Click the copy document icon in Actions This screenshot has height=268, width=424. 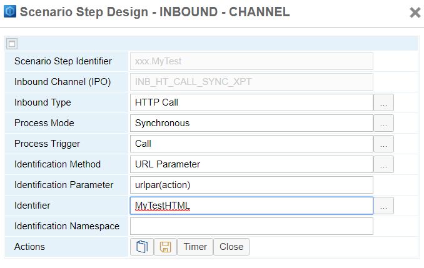pyautogui.click(x=142, y=247)
